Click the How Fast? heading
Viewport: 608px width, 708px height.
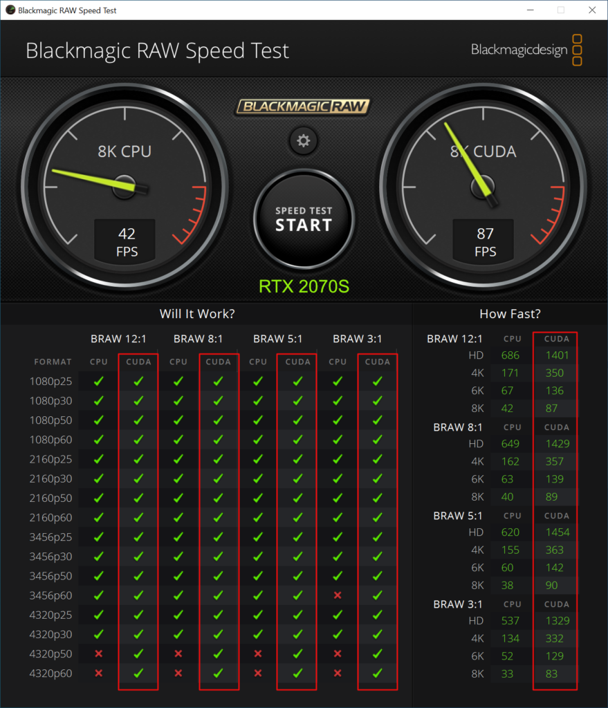[510, 314]
